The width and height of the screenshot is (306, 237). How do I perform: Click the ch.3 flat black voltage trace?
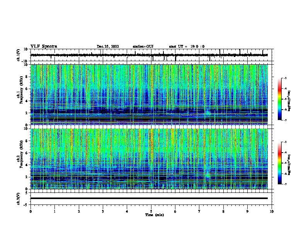(x=149, y=198)
